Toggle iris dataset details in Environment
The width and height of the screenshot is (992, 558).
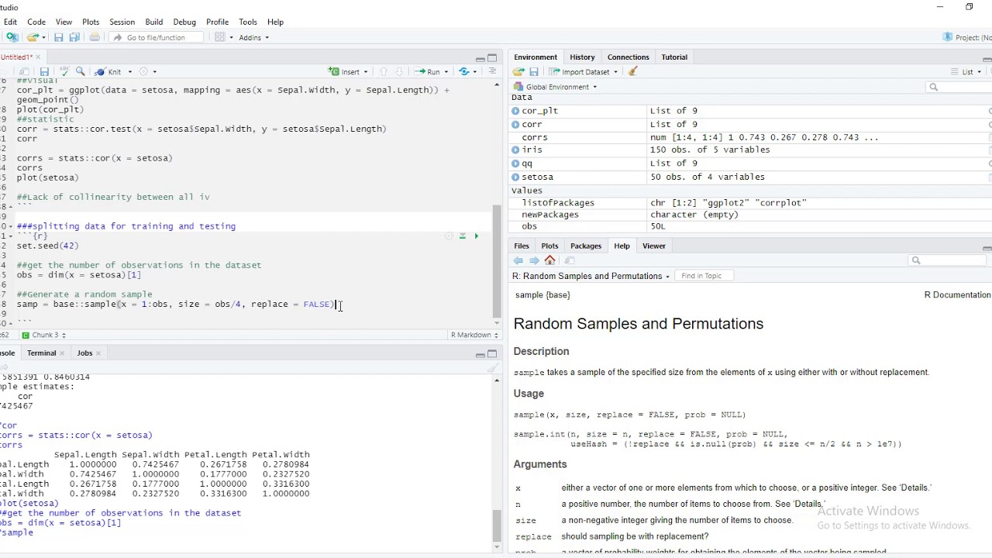pos(515,150)
